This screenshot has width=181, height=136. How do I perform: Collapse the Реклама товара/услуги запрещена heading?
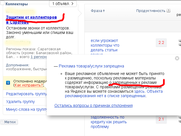pyautogui.click(x=91, y=66)
